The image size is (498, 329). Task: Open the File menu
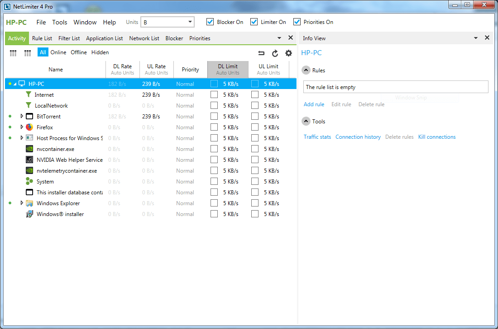[41, 22]
